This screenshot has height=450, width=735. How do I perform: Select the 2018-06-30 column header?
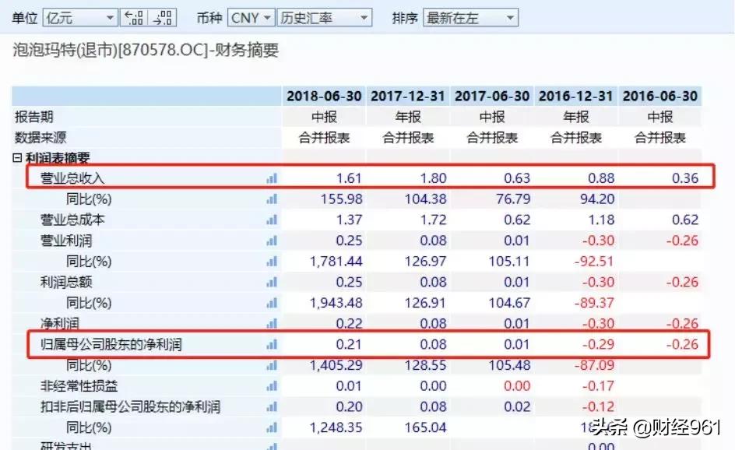(324, 96)
